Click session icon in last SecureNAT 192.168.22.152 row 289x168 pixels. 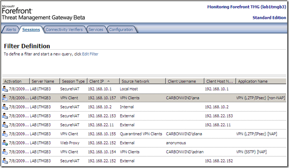click(5, 161)
